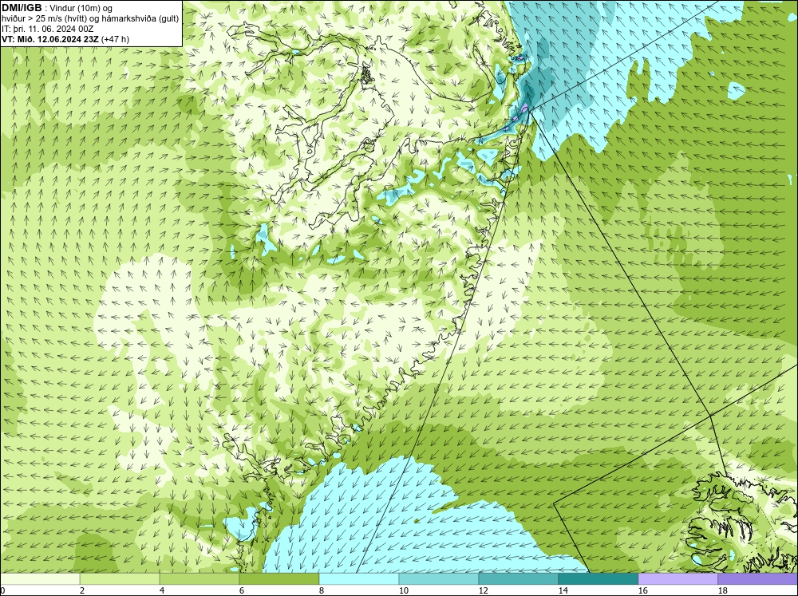The width and height of the screenshot is (798, 596).
Task: Click the teal 12–14 legend swatch
Action: 518,578
